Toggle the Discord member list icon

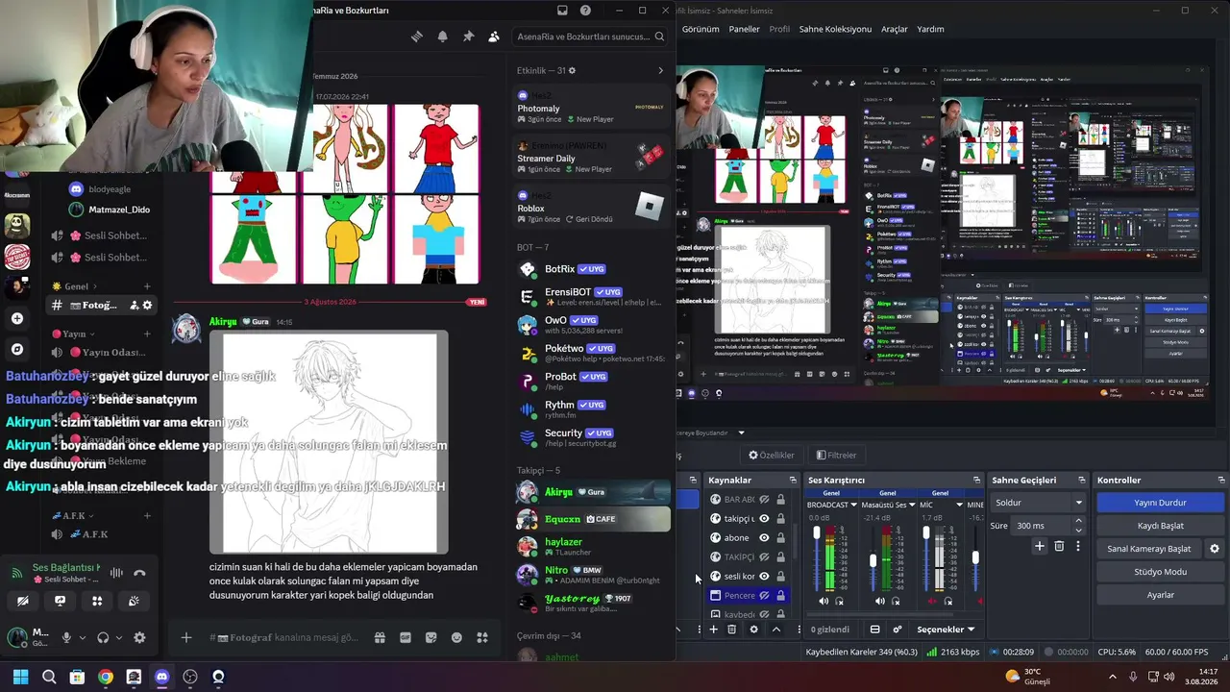[494, 37]
